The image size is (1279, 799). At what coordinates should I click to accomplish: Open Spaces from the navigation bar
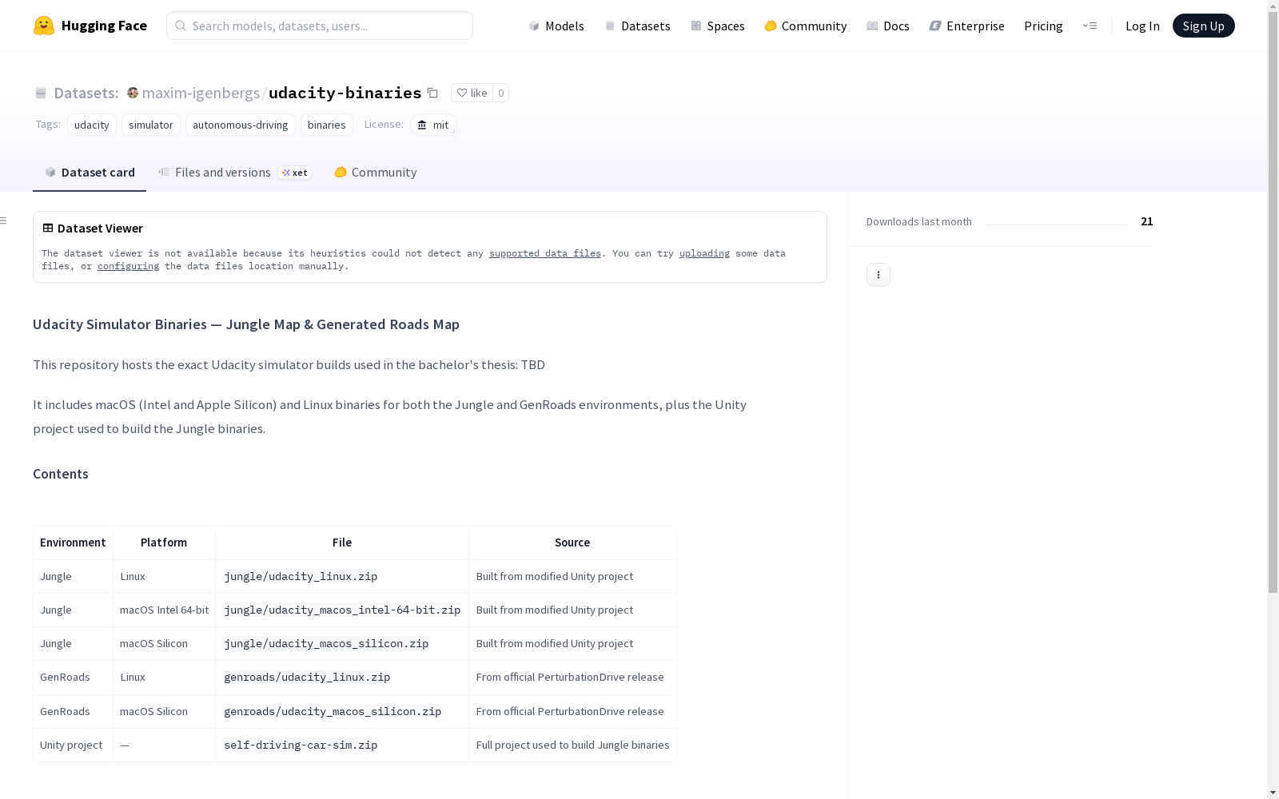point(718,26)
